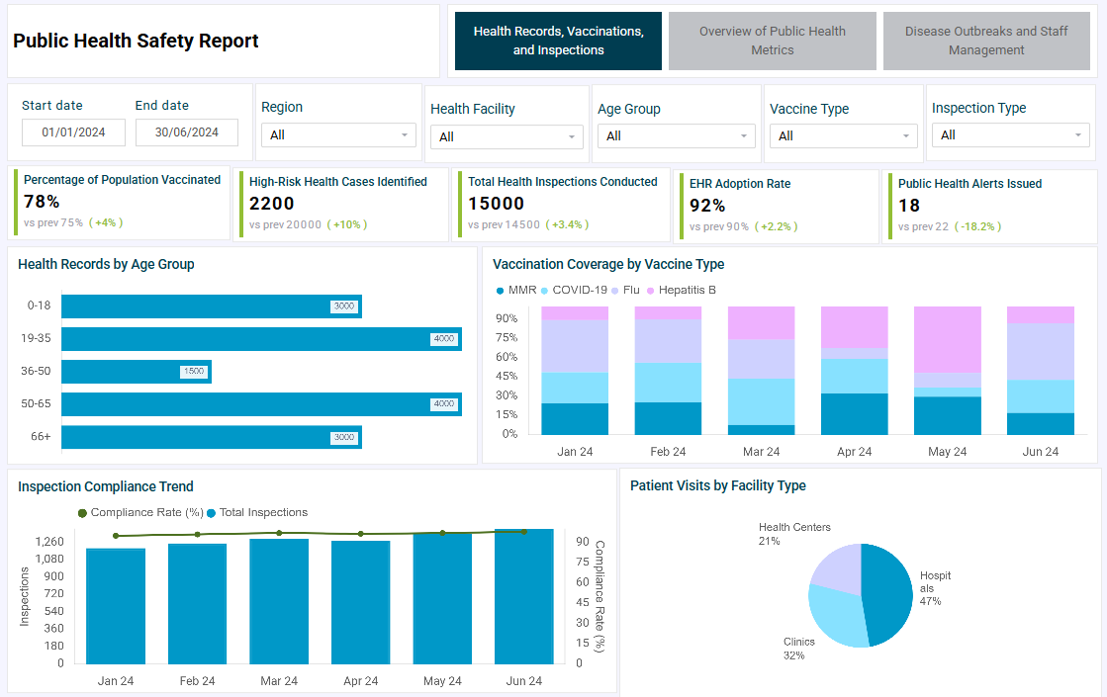The width and height of the screenshot is (1107, 697).
Task: Click the May 24 inspections bar
Action: point(442,599)
